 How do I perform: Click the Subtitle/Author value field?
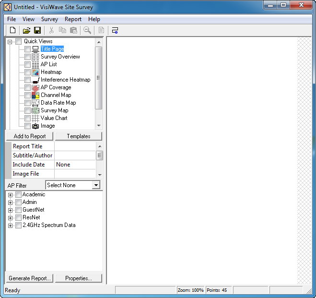tap(75, 155)
